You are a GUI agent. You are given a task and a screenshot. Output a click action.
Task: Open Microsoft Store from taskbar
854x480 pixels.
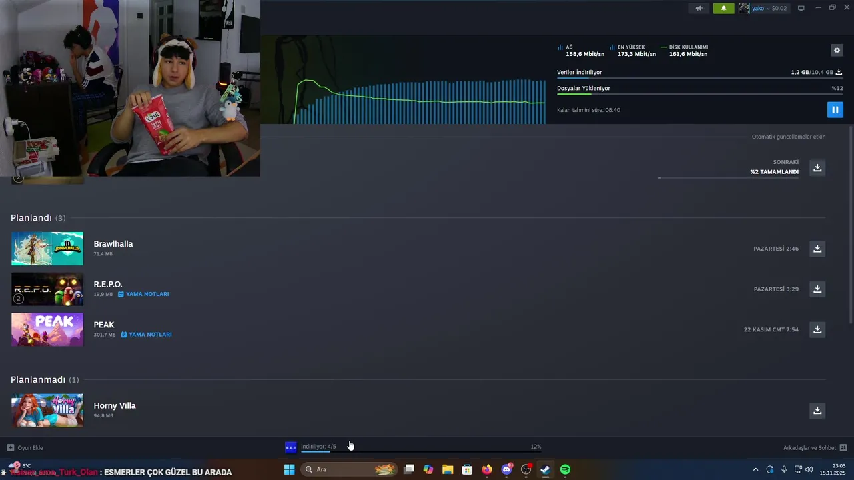pos(467,469)
